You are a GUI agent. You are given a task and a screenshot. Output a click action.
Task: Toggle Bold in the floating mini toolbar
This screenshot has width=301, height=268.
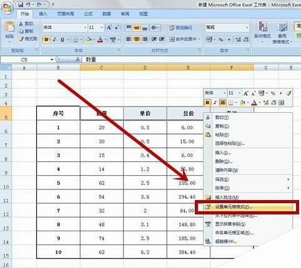(207, 102)
